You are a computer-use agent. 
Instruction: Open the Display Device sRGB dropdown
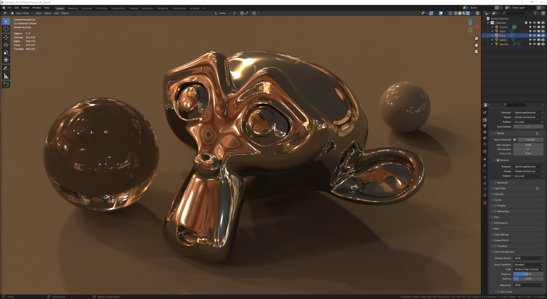tap(528, 258)
